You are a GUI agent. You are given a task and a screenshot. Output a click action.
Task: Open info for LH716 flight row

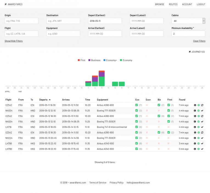pyautogui.click(x=195, y=127)
